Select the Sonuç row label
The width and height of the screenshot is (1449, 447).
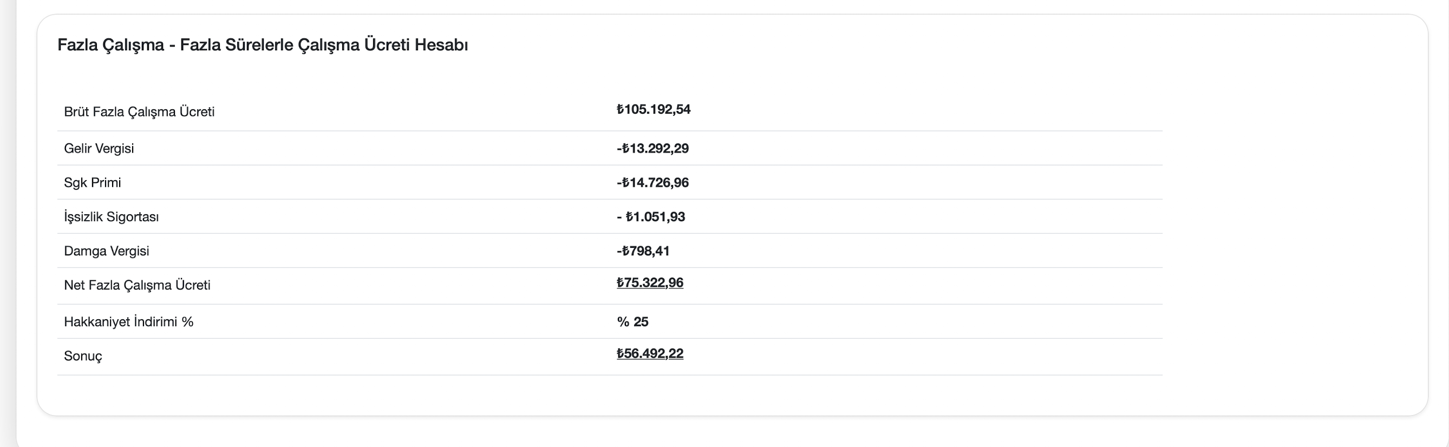[83, 357]
